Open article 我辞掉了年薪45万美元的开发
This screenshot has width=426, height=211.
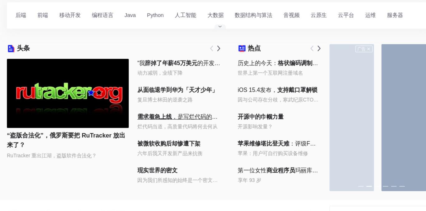pos(179,63)
